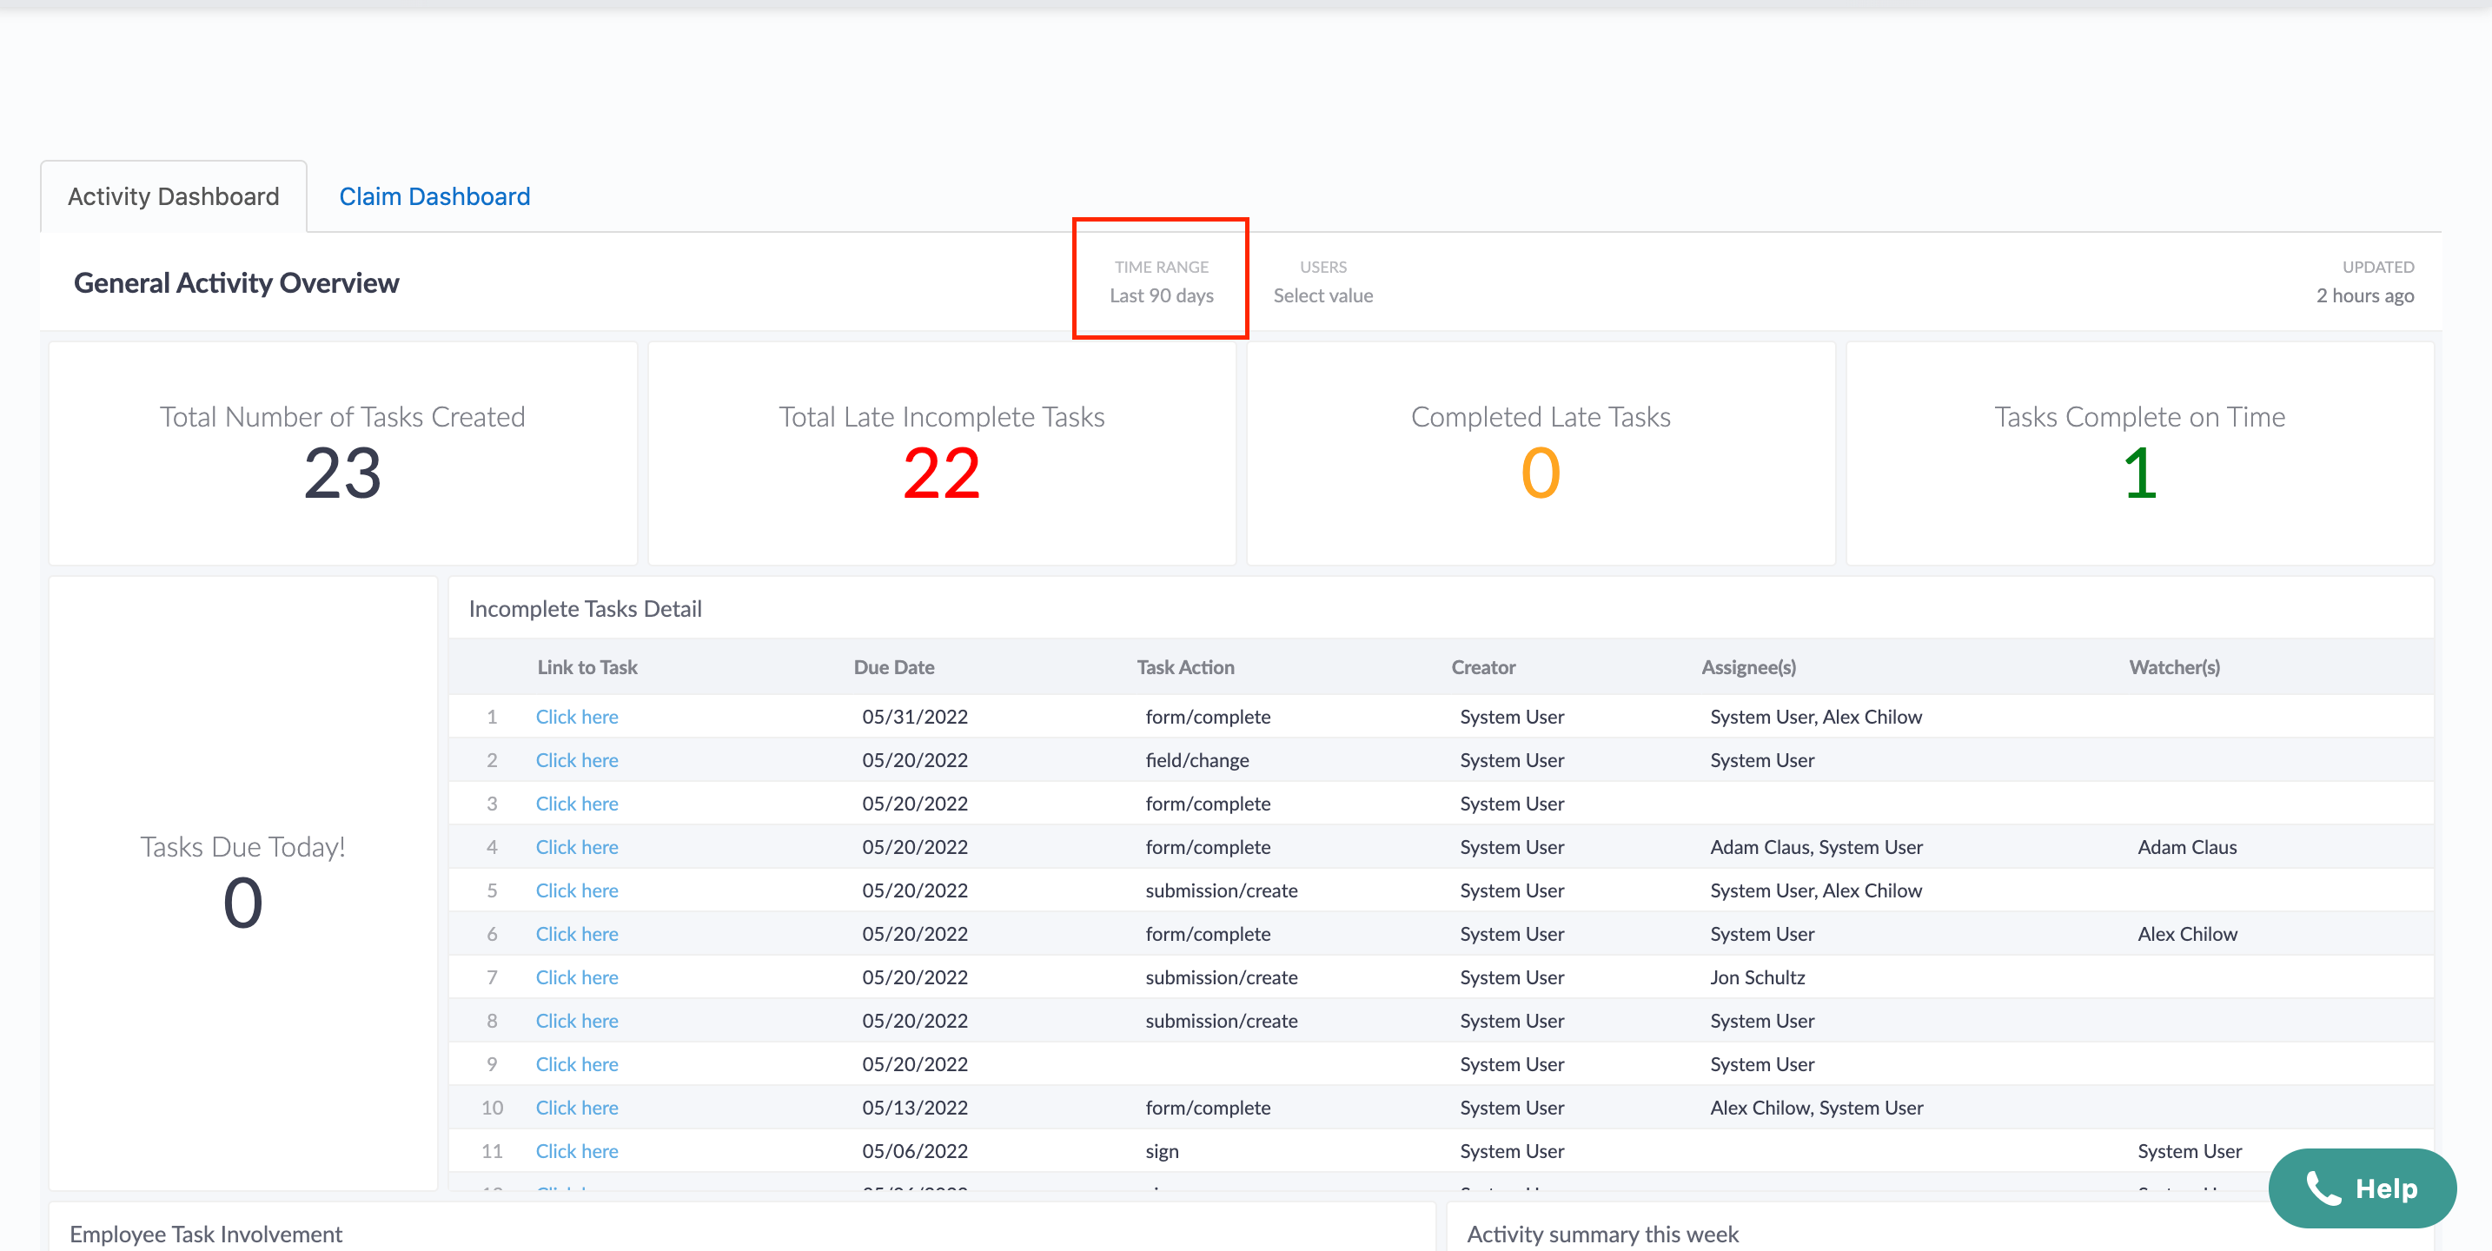2492x1251 pixels.
Task: Click the Total Number of Tasks Created value 23
Action: pos(342,473)
